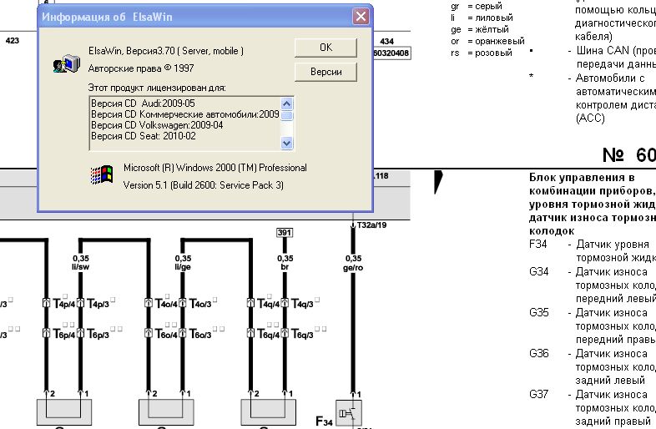Click color legend entry "ge = жёлтый"
656x429 pixels.
pyautogui.click(x=480, y=29)
